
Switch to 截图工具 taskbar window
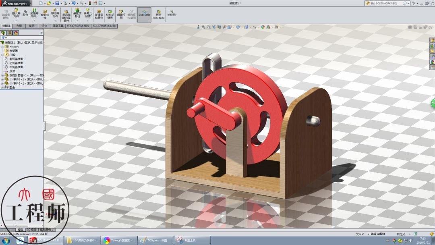[192, 240]
